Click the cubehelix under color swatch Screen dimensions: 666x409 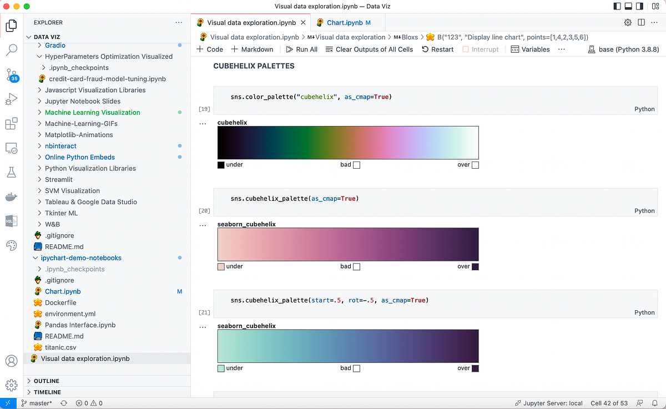221,165
